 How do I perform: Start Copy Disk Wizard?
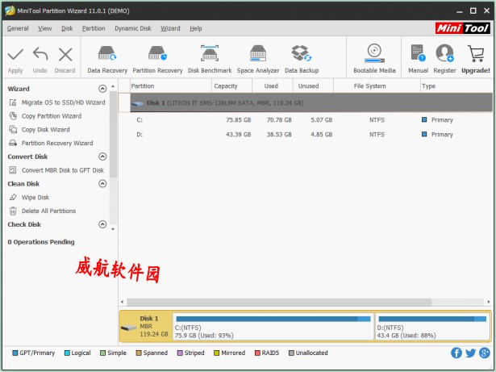(x=40, y=129)
